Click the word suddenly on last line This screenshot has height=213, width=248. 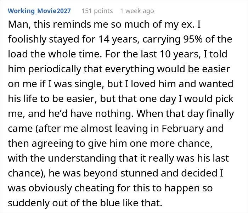pyautogui.click(x=29, y=203)
